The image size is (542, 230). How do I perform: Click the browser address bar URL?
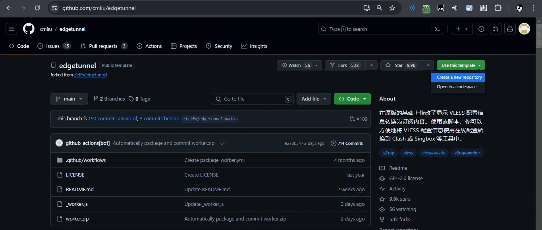point(99,8)
